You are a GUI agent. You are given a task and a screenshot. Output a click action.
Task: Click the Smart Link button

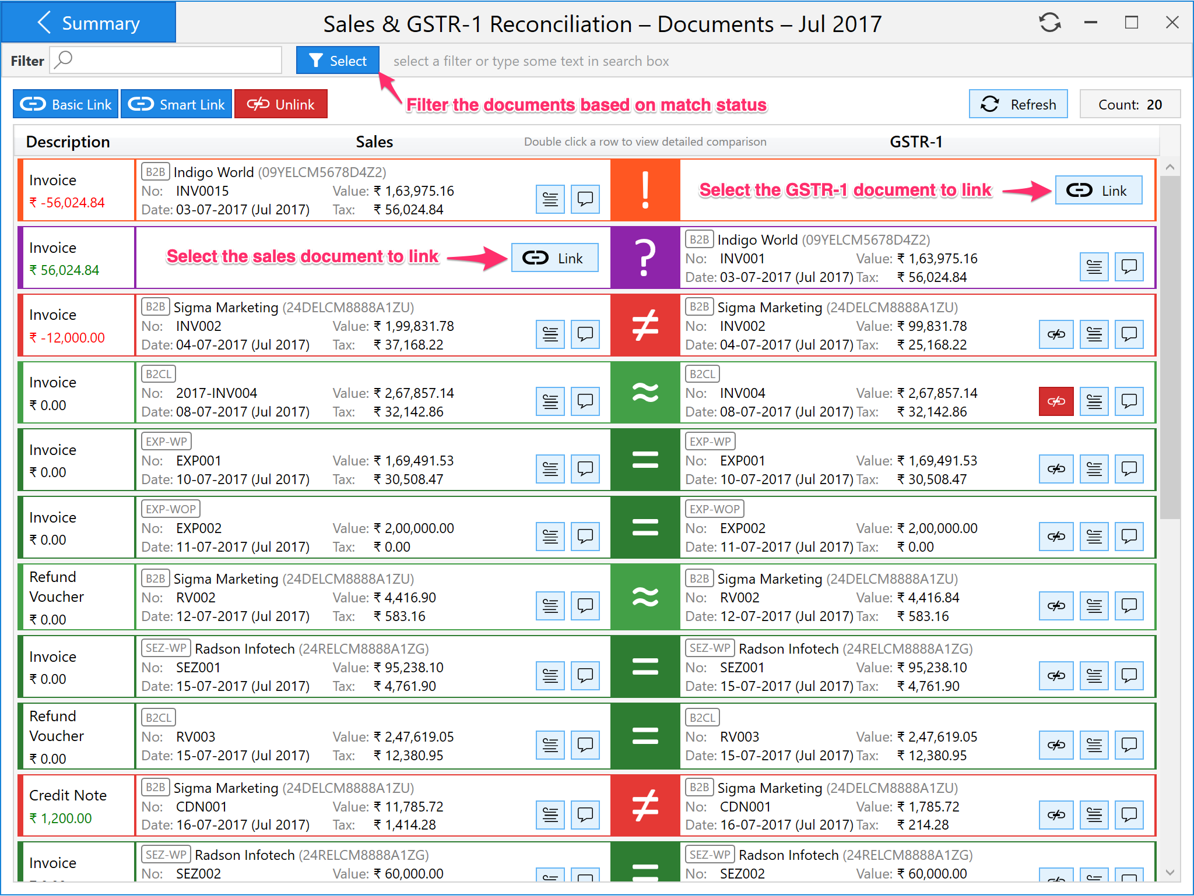(x=177, y=104)
